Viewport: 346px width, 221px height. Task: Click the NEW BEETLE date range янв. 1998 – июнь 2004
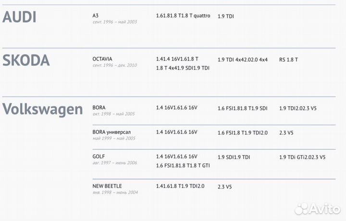pos(115,192)
